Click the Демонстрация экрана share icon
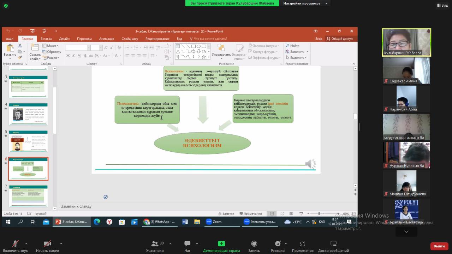 (221, 244)
